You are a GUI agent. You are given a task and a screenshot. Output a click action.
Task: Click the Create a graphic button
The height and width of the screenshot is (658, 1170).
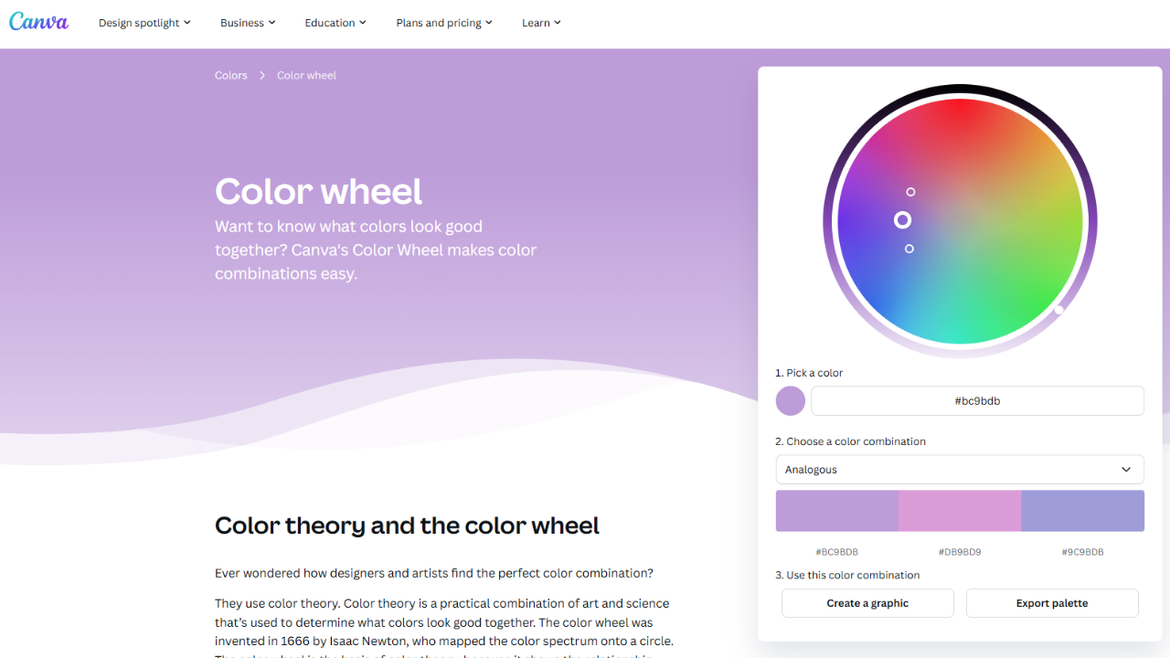pyautogui.click(x=867, y=603)
